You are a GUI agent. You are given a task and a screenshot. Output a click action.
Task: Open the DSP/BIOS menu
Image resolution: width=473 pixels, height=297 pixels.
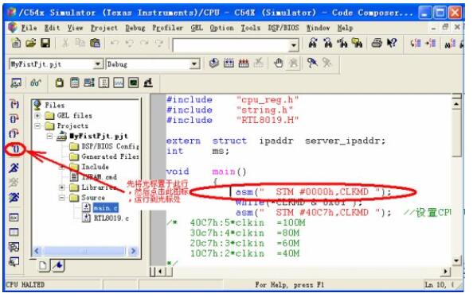(x=283, y=28)
